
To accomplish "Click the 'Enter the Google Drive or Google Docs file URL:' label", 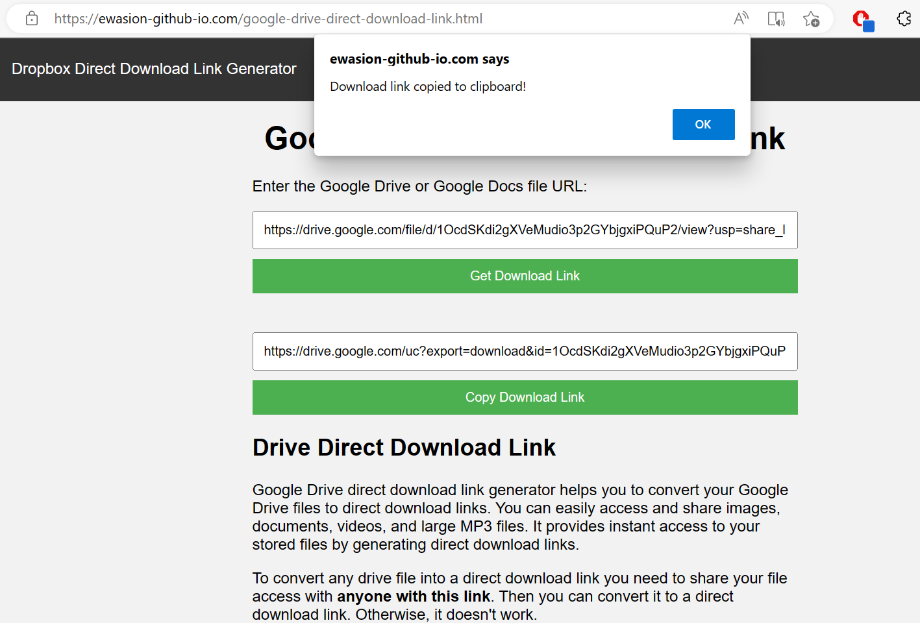I will (419, 186).
